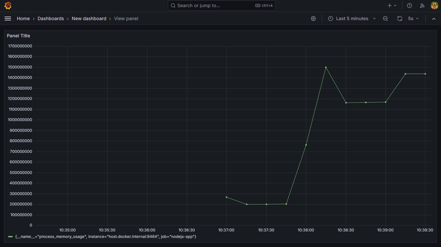
Task: Collapse the panel with the chevron arrow
Action: [x=434, y=19]
